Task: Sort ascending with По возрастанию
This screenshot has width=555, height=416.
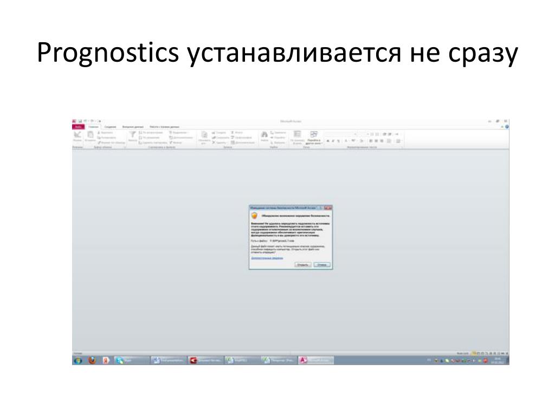Action: point(151,133)
